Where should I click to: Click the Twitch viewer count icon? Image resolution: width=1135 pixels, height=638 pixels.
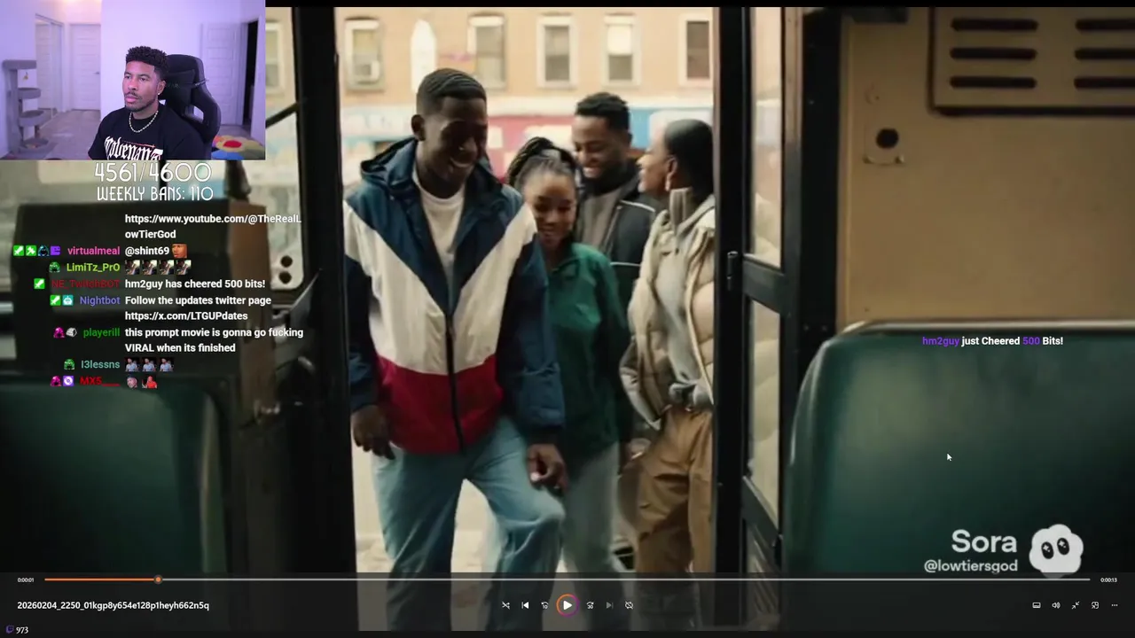pos(10,630)
